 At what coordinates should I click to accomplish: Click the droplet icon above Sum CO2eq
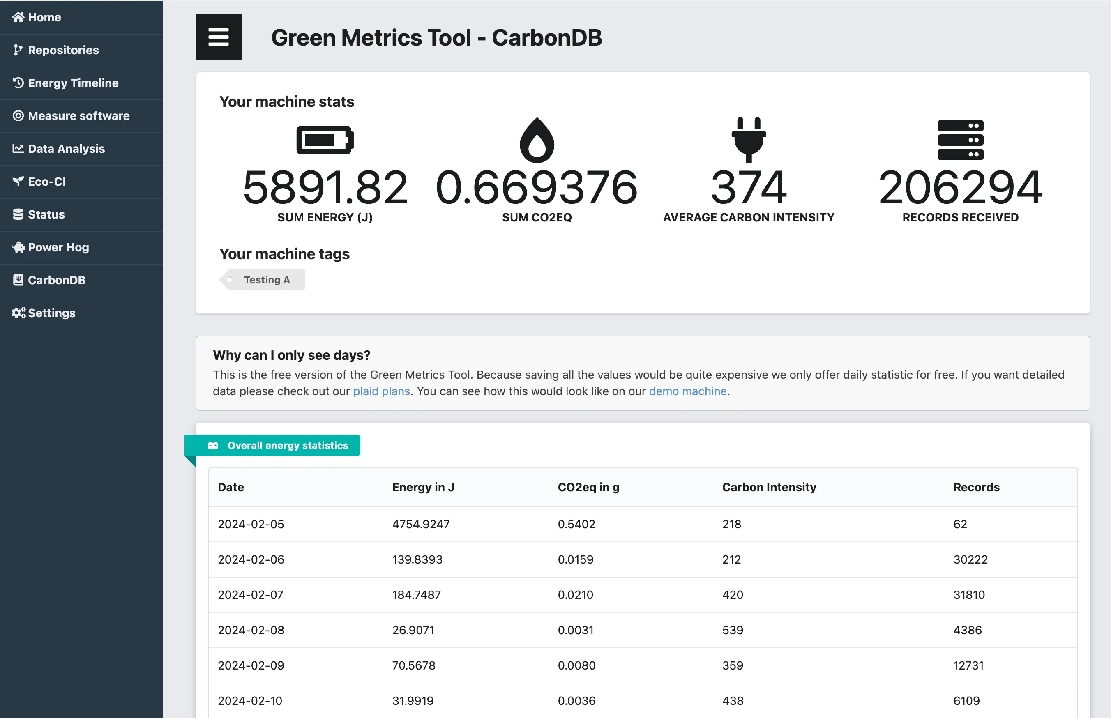pos(537,140)
